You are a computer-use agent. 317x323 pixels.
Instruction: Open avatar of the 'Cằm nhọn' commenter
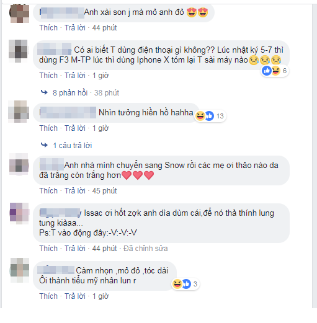point(20,270)
